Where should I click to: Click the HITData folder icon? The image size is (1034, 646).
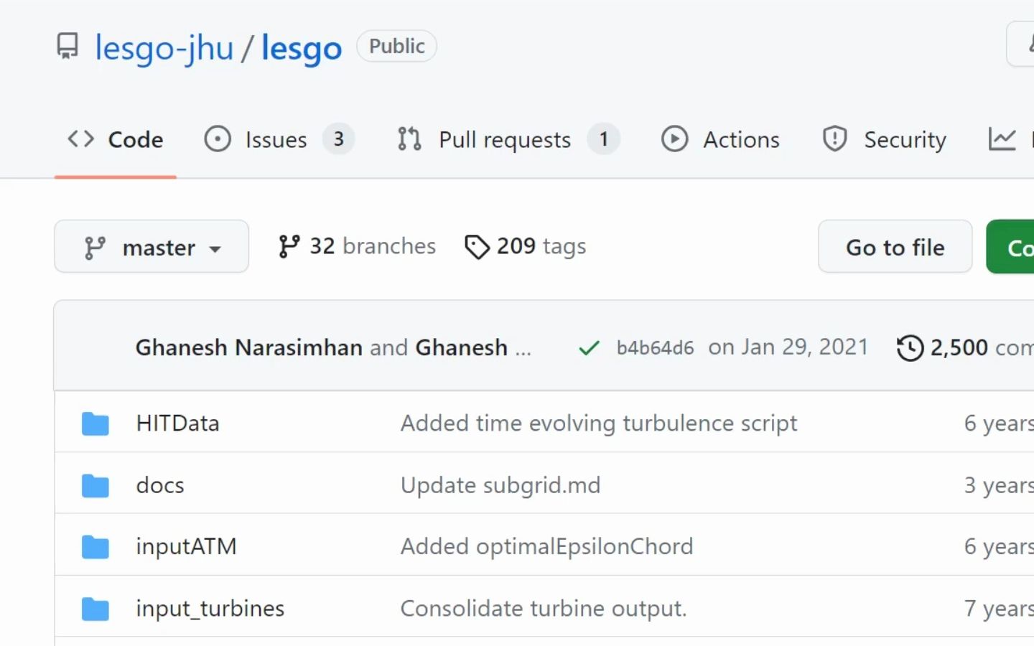pos(96,423)
